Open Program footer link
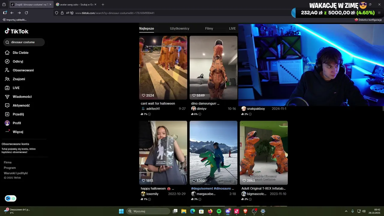Viewport: 384px width, 216px height. coord(10,168)
